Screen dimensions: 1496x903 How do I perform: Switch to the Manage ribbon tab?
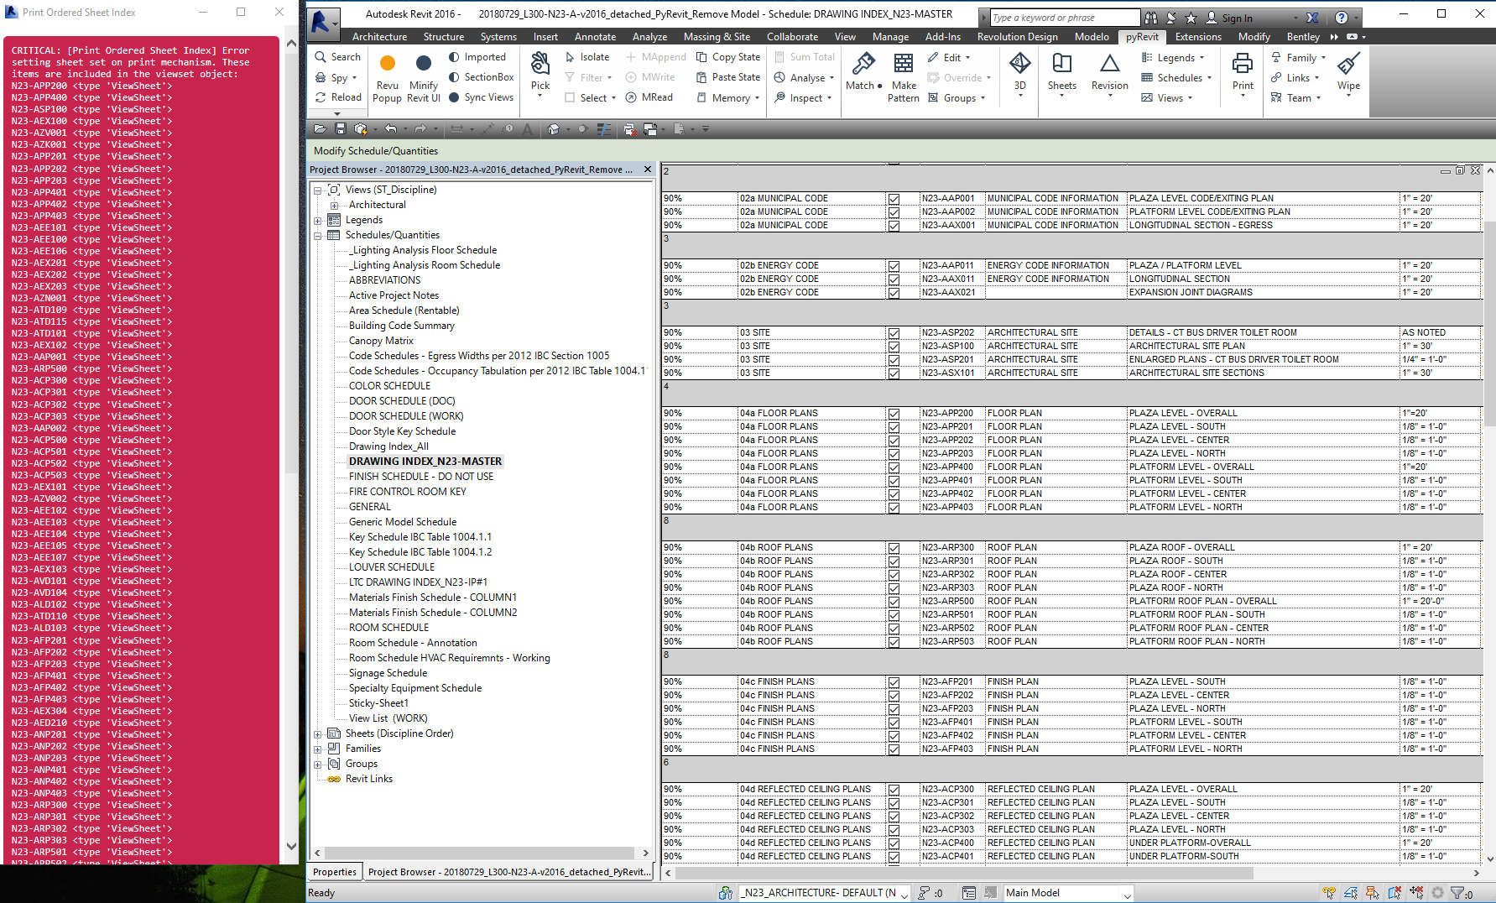890,36
